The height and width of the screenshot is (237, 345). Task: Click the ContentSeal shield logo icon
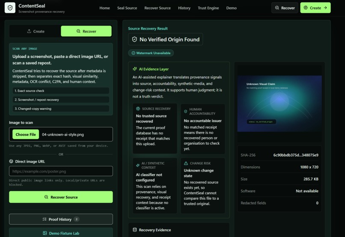pyautogui.click(x=10, y=8)
